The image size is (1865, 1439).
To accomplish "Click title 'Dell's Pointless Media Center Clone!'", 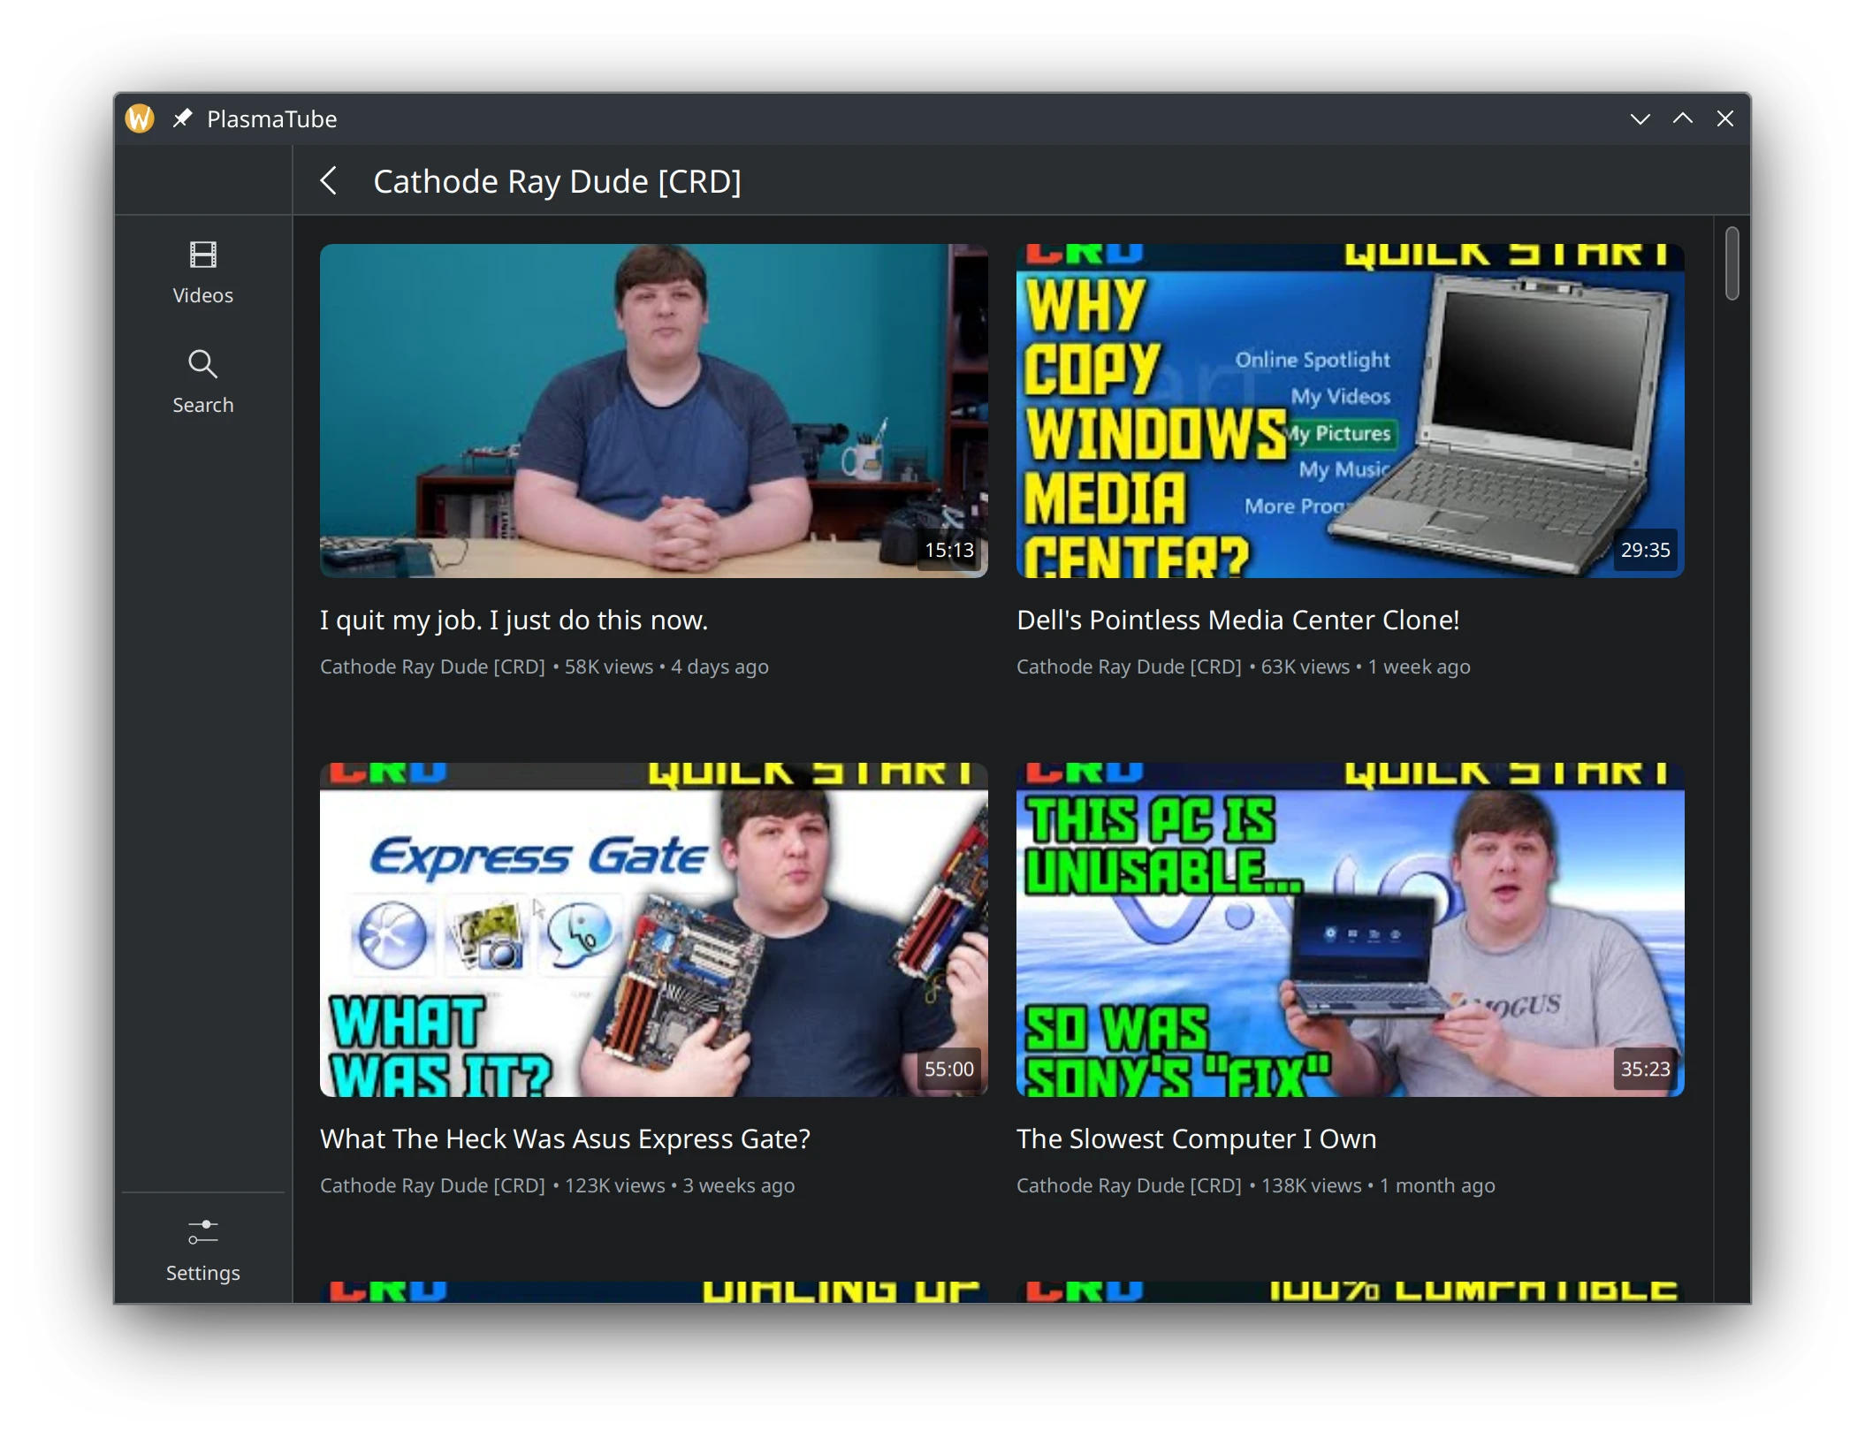I will coord(1237,620).
